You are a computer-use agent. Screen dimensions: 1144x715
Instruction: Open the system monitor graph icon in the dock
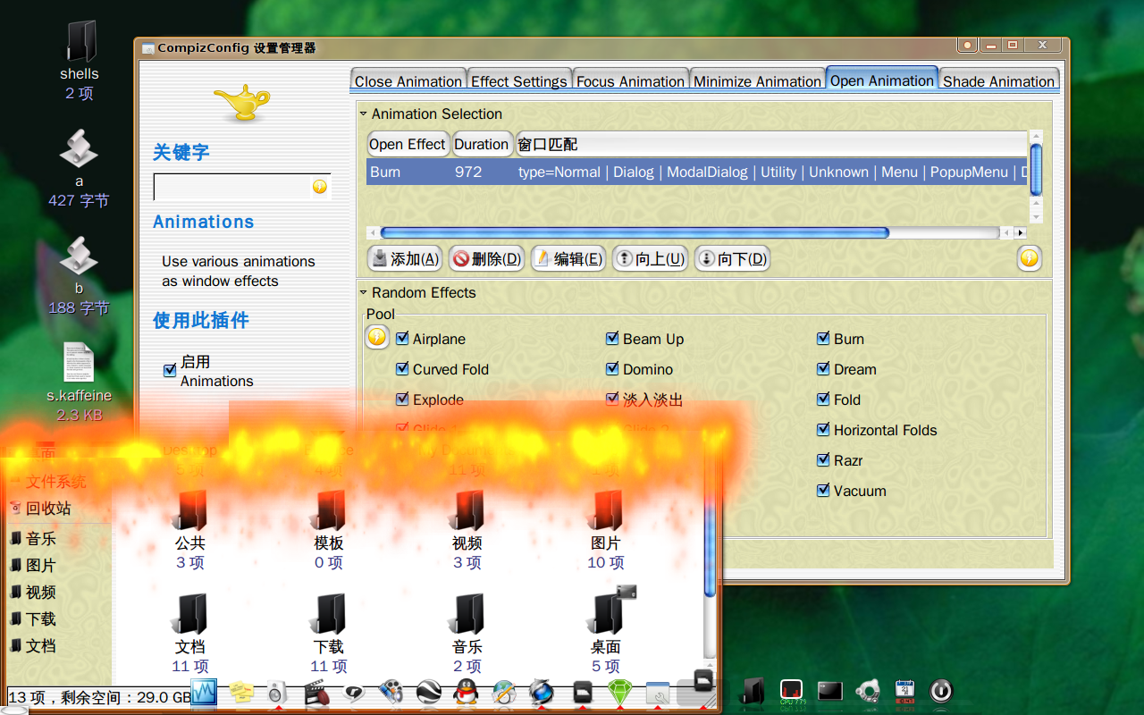pyautogui.click(x=204, y=692)
